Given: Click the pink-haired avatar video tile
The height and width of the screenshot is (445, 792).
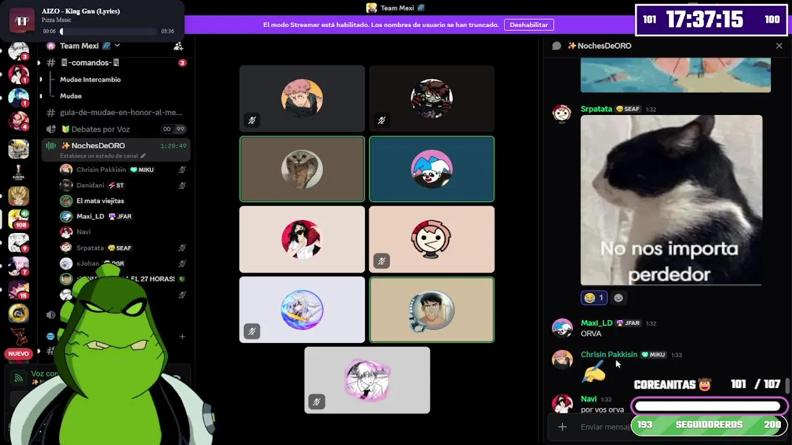Looking at the screenshot, I should [x=302, y=98].
